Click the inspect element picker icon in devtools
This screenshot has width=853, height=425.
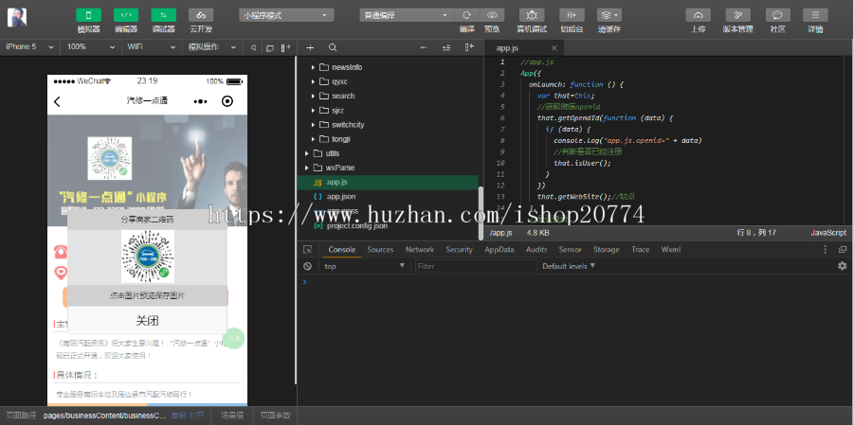308,250
